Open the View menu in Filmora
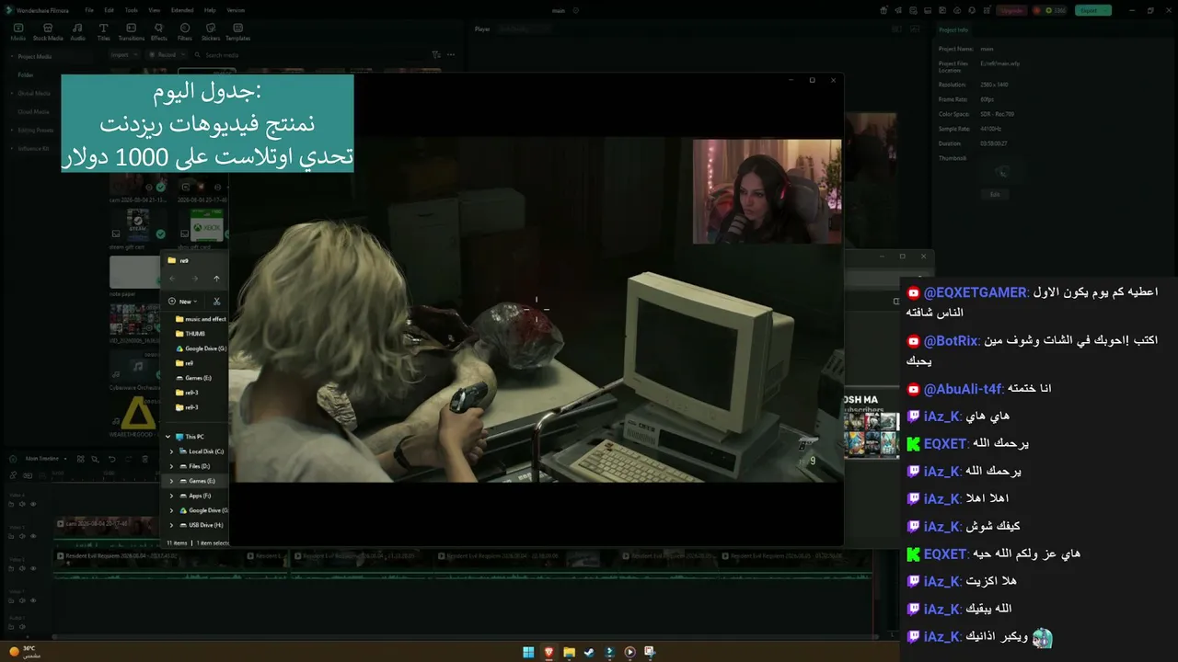This screenshot has width=1178, height=662. 154,10
